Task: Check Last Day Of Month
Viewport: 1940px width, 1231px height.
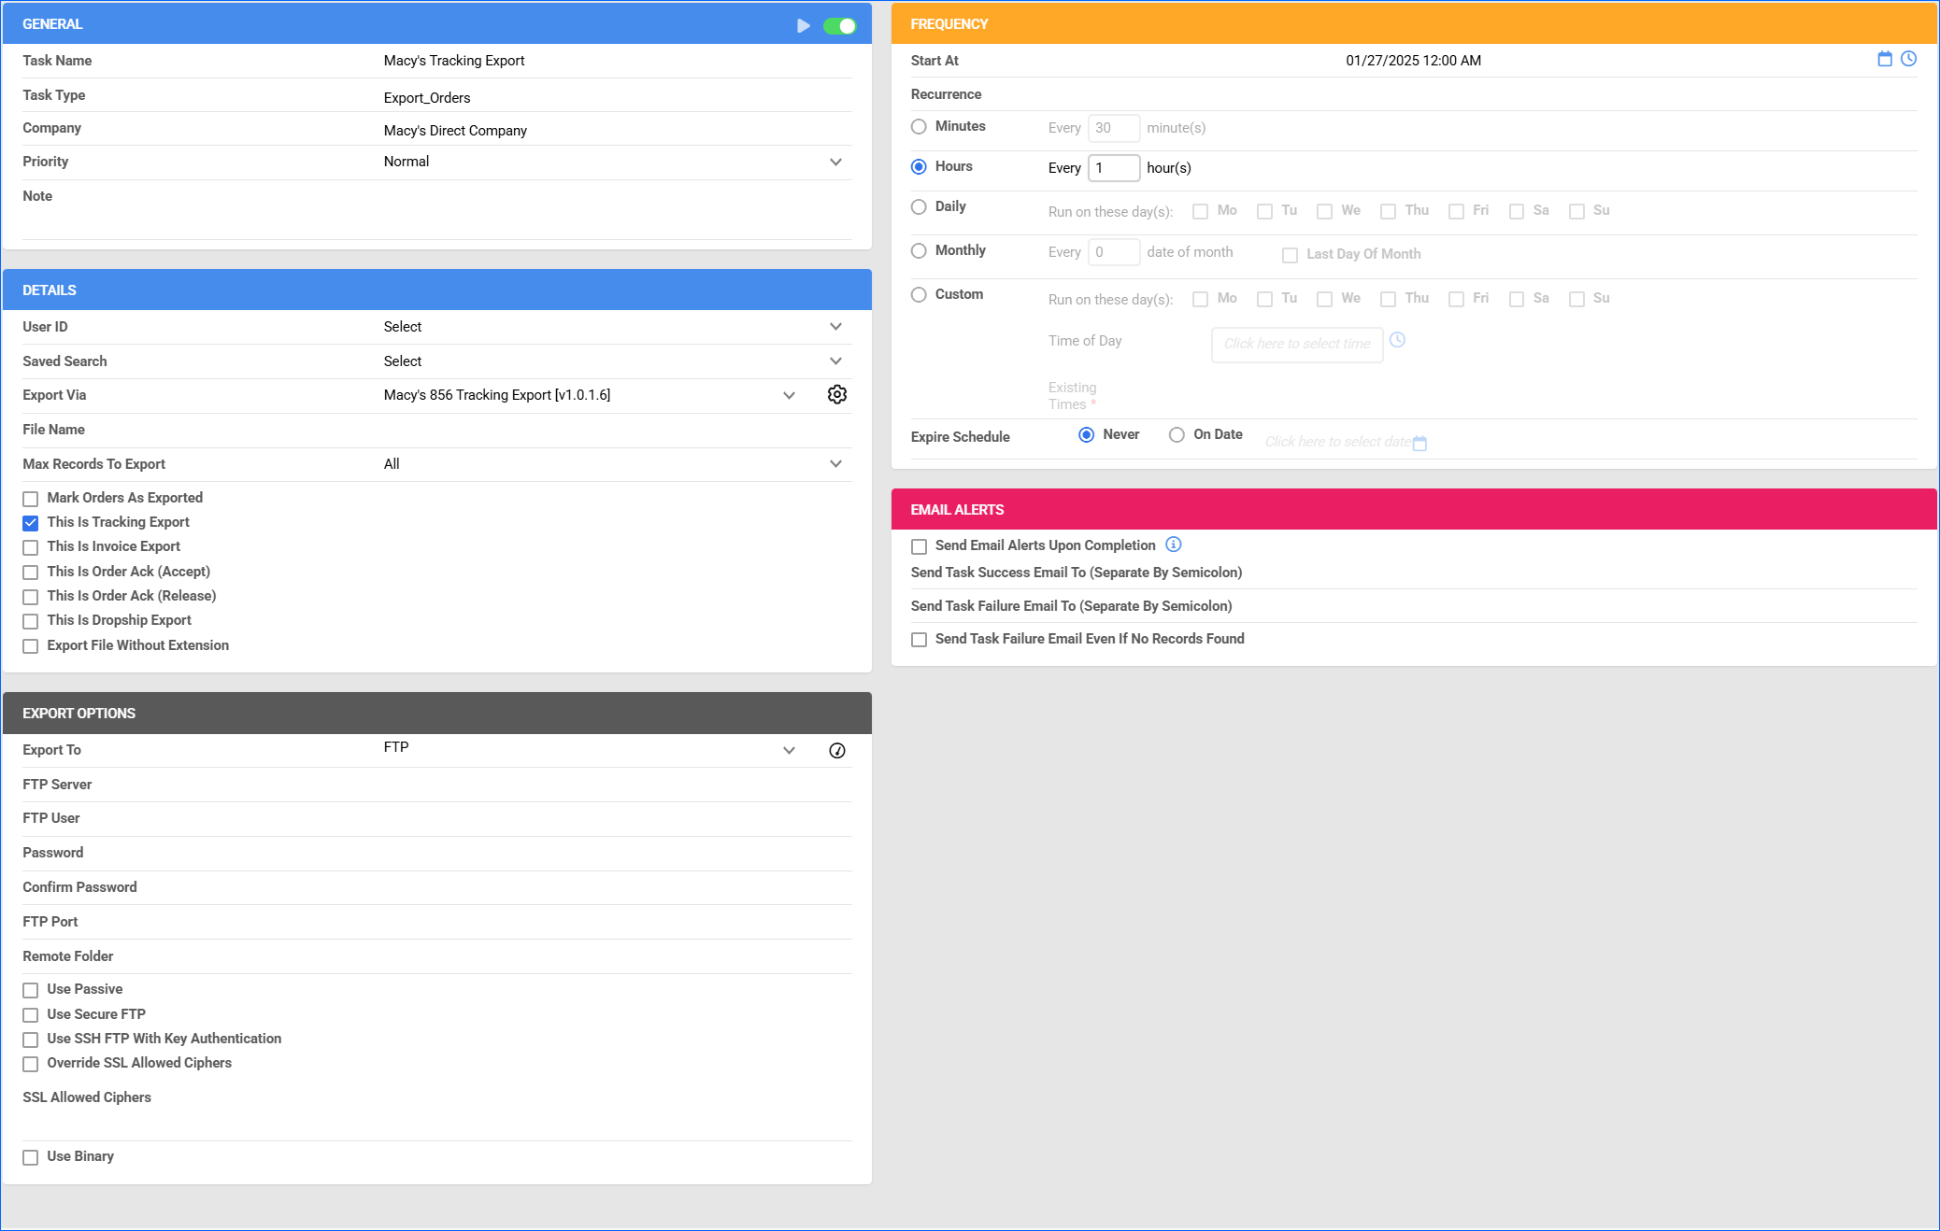Action: [1290, 255]
